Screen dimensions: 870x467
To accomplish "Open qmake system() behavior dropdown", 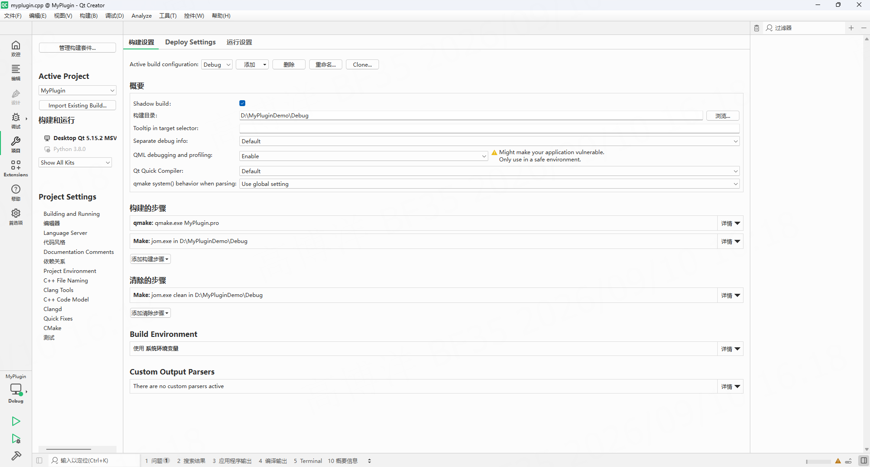I will coord(489,184).
